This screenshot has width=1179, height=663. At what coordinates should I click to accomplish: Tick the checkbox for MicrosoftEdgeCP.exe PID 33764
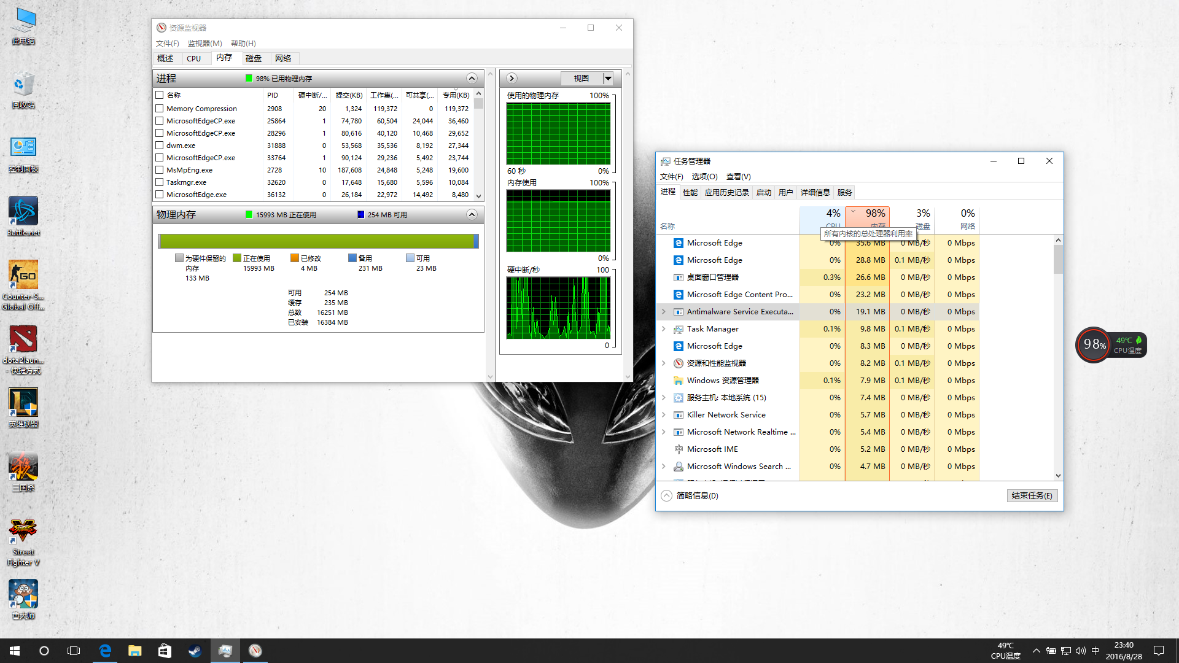point(160,158)
